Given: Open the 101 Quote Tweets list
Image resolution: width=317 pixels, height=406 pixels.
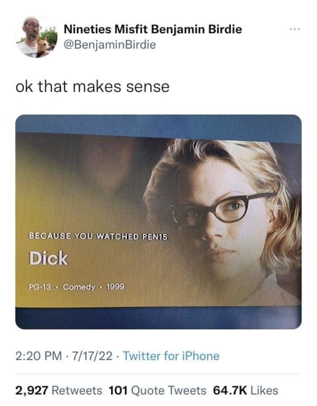Looking at the screenshot, I should click(x=157, y=390).
